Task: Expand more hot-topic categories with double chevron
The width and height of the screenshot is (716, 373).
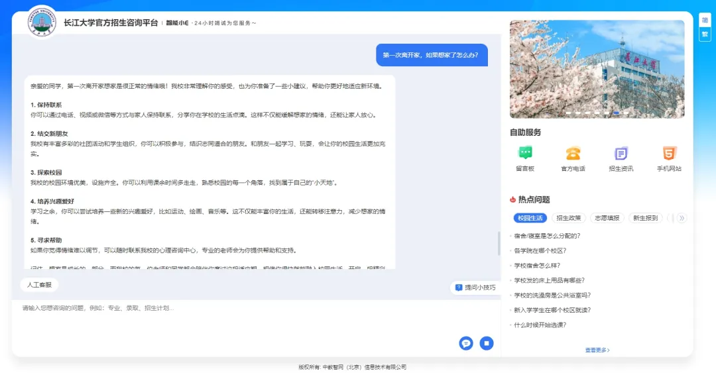Action: tap(681, 218)
